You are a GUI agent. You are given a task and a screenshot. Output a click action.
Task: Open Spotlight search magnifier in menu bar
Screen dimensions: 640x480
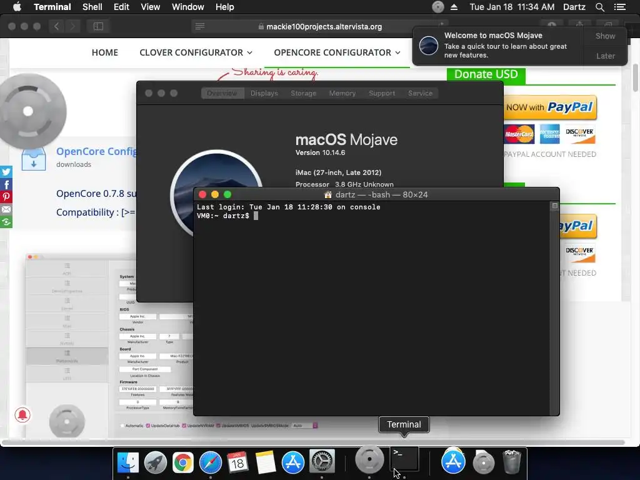[x=599, y=7]
